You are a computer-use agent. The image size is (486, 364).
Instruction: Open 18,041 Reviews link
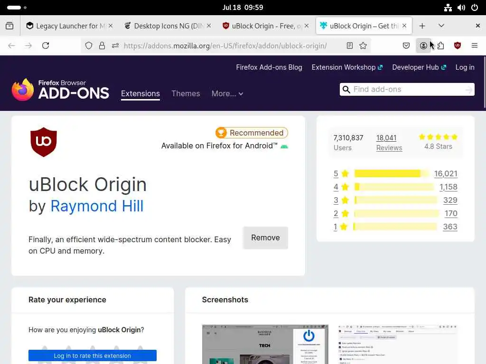coord(389,143)
